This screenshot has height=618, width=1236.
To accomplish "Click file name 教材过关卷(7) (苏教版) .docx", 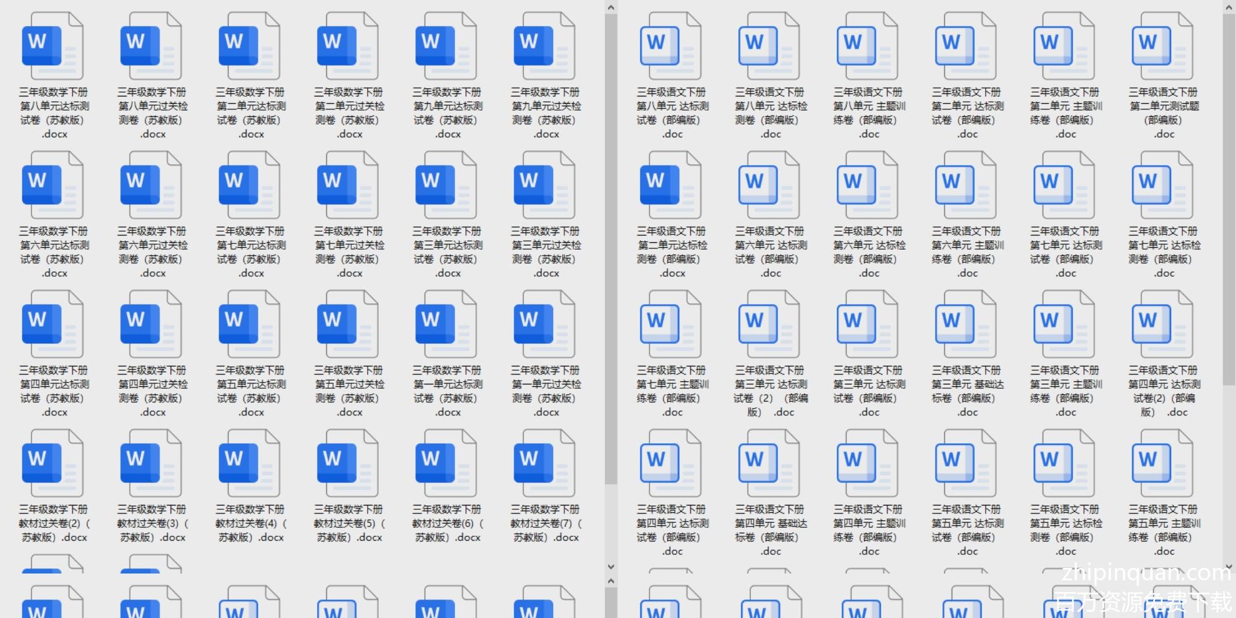I will pyautogui.click(x=546, y=523).
